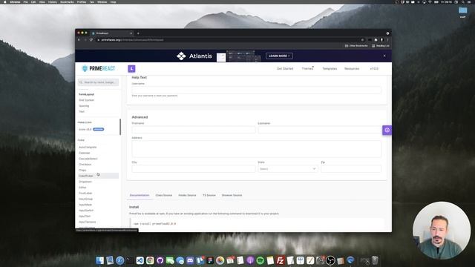Open AutoComplete in sidebar

88,147
